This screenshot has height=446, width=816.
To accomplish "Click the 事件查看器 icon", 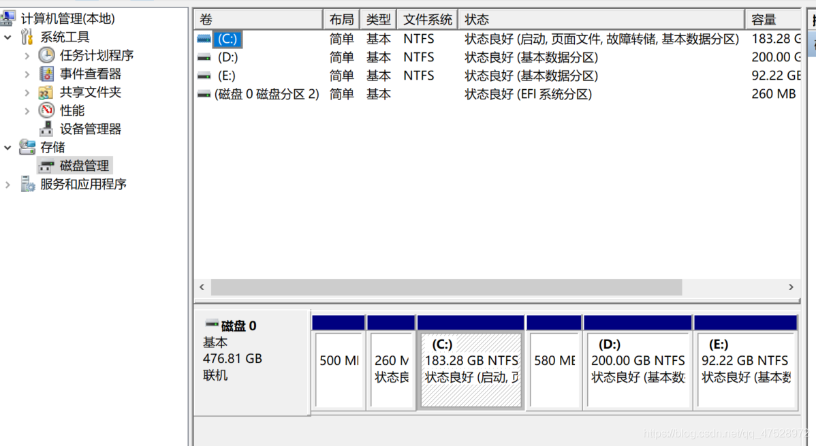I will [46, 74].
